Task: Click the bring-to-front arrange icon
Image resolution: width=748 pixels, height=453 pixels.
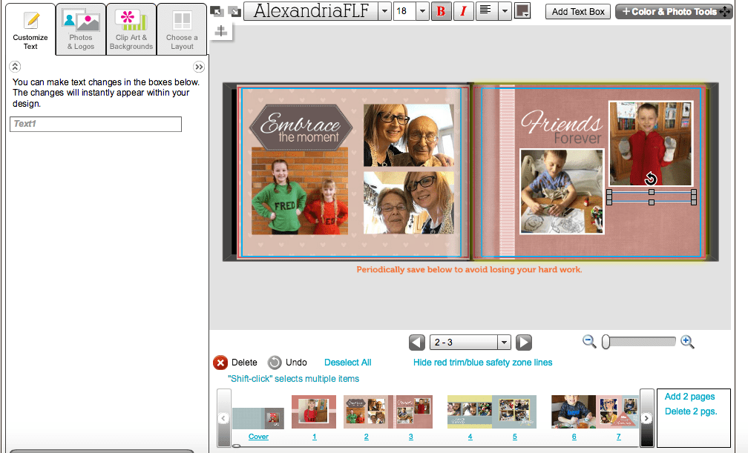Action: [x=216, y=11]
